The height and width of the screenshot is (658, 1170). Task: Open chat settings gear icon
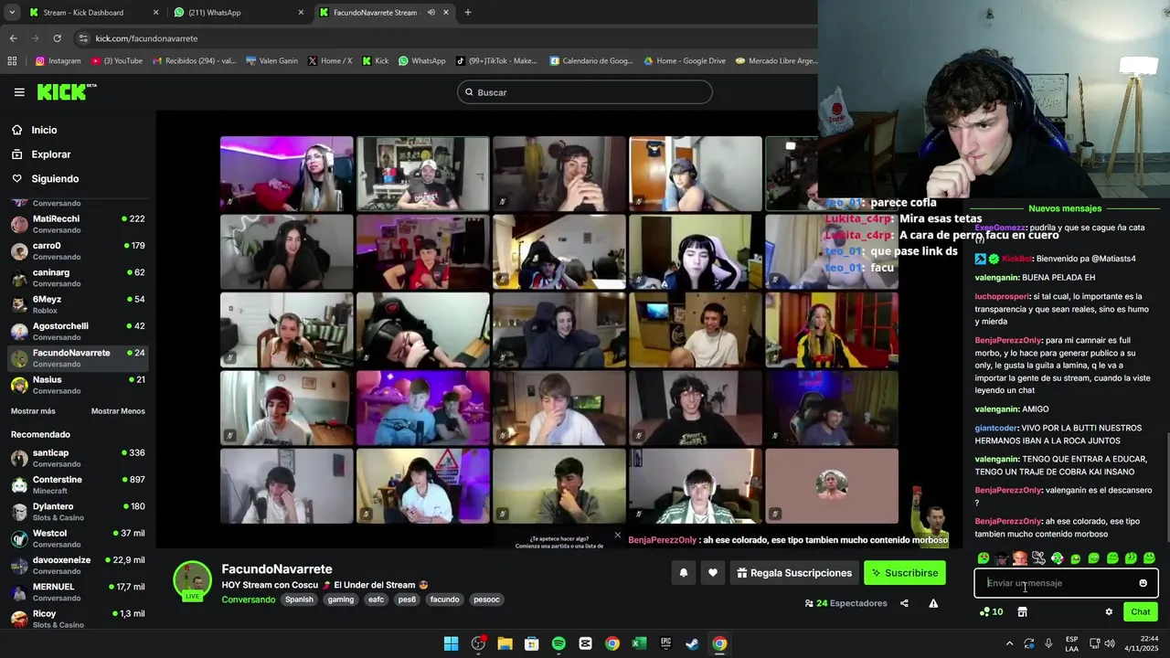[1109, 612]
